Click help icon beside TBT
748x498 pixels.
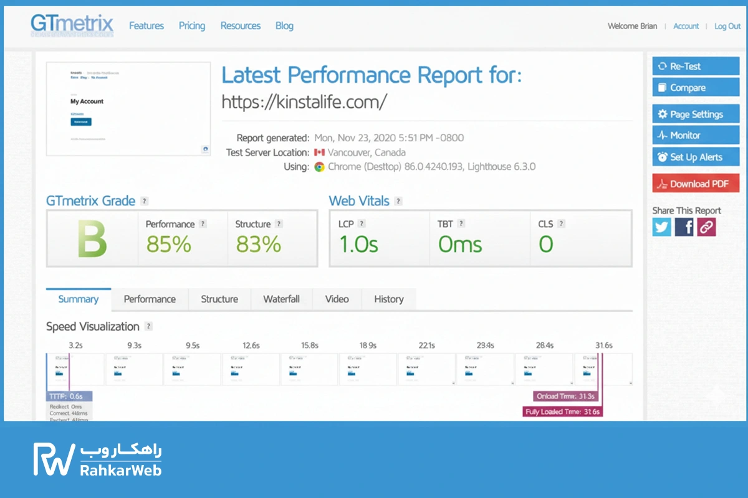pos(461,223)
